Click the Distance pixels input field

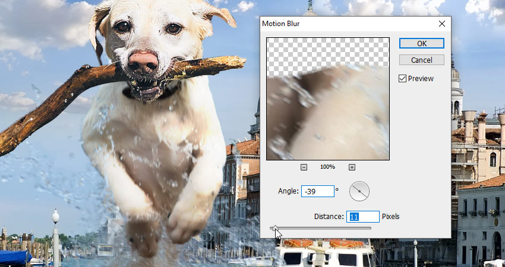click(363, 217)
